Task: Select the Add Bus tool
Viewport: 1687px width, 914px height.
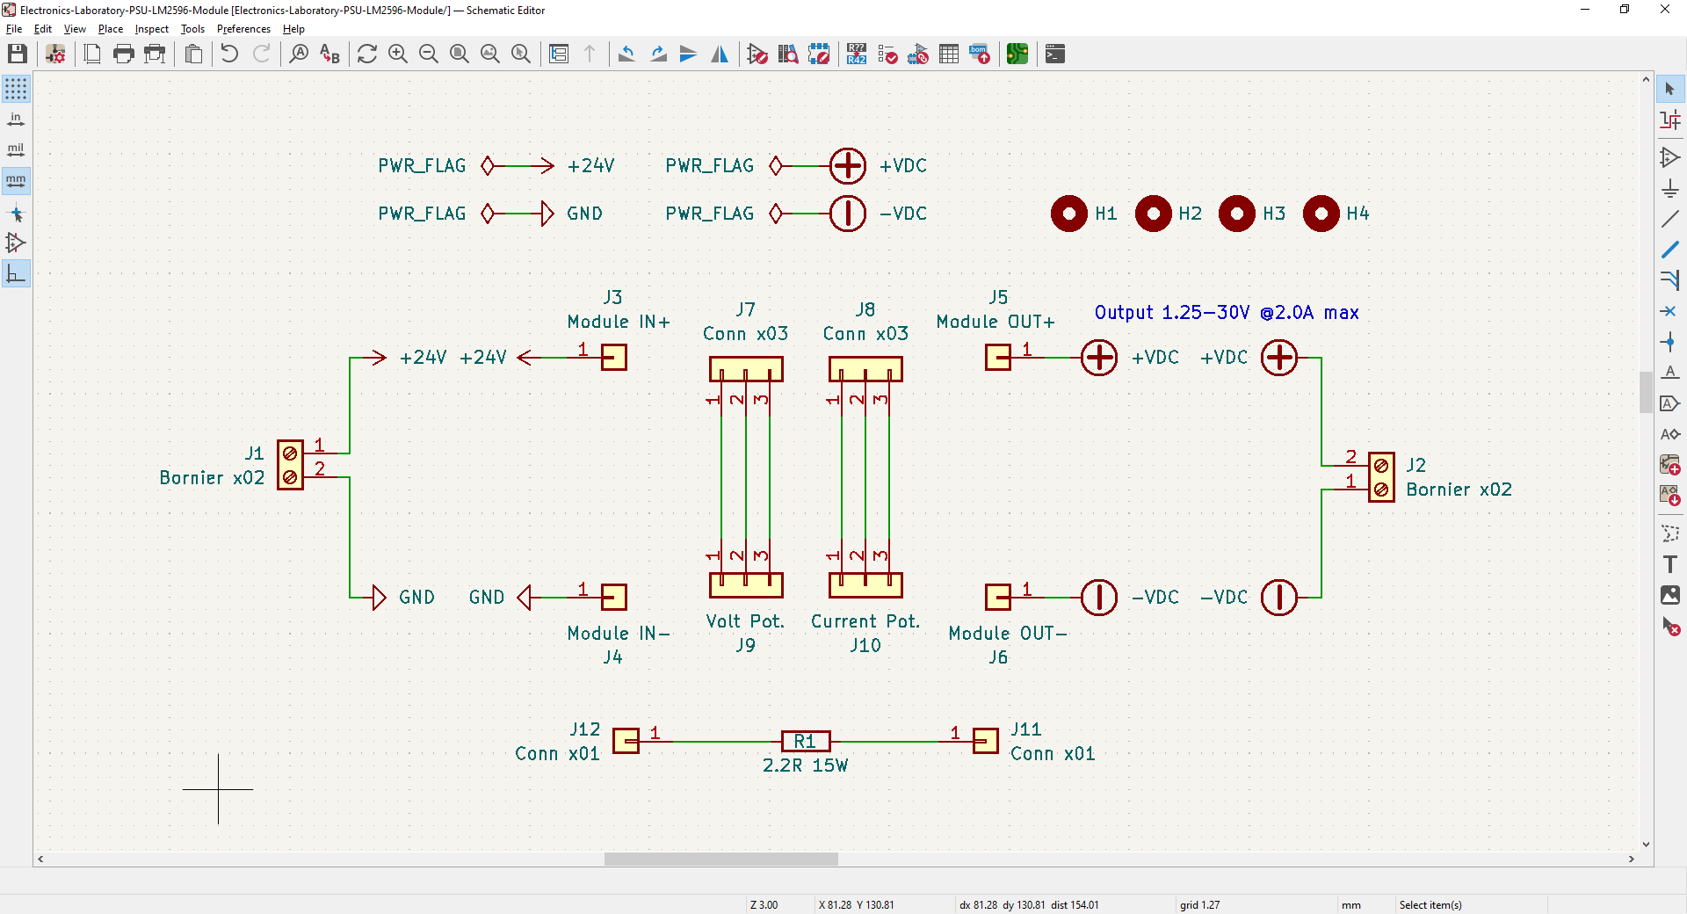Action: click(x=1670, y=250)
